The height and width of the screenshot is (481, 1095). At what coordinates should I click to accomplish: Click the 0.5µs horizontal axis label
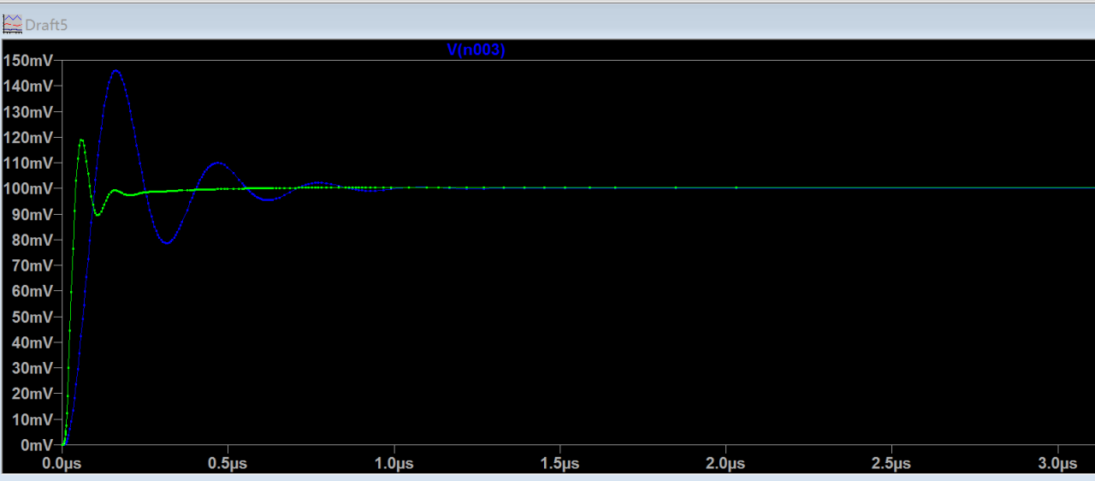[x=228, y=464]
